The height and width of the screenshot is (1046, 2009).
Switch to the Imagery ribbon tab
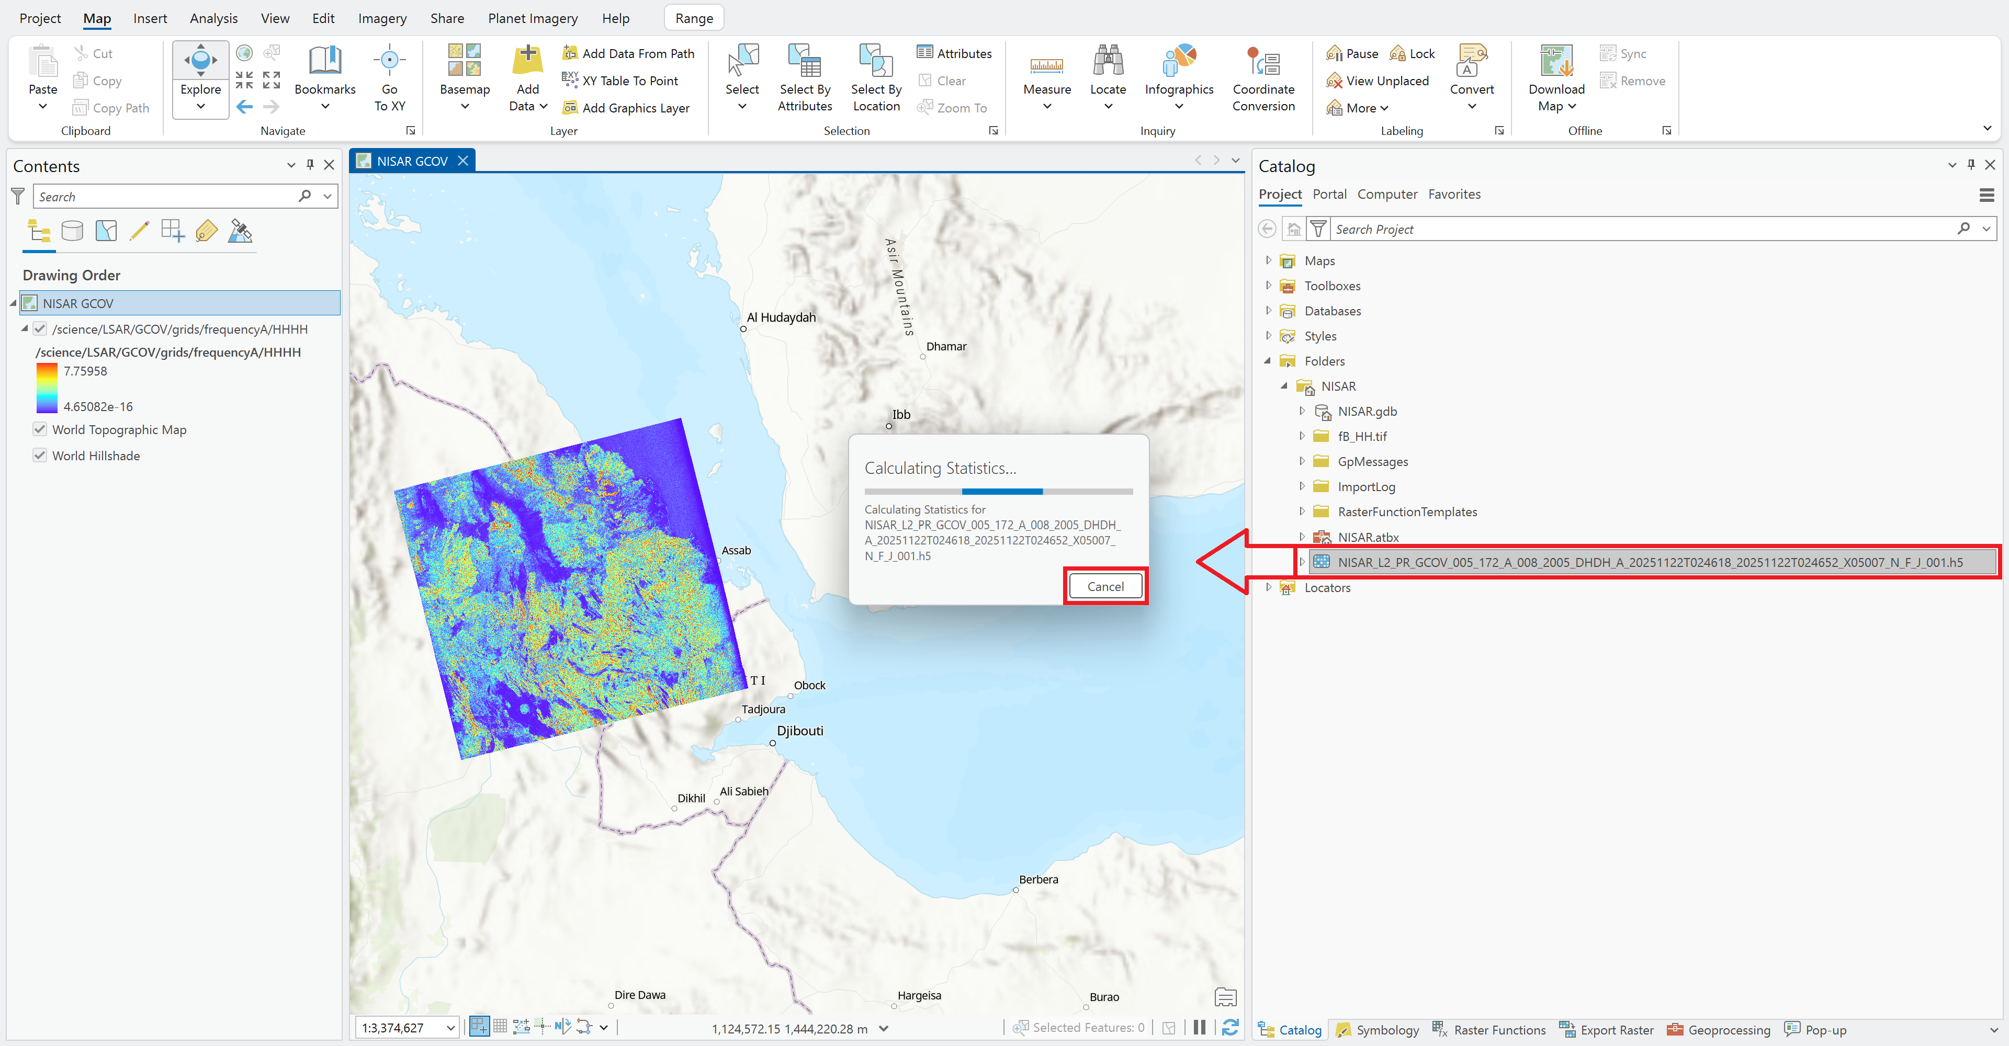(x=382, y=18)
